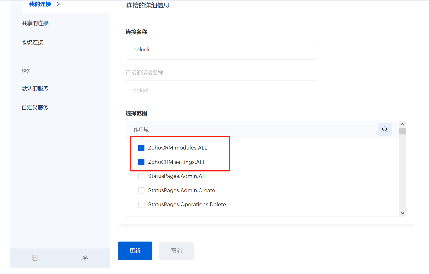Screen dimensions: 429x274
Task: Uncheck ZohoCRM.modules.ALL scope
Action: (x=141, y=148)
